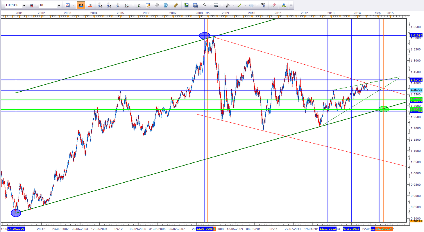Click the blue globe icon
Image resolution: width=424 pixels, height=232 pixels.
166,5
